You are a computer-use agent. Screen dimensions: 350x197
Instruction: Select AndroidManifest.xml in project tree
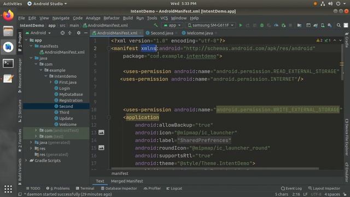tap(65, 52)
